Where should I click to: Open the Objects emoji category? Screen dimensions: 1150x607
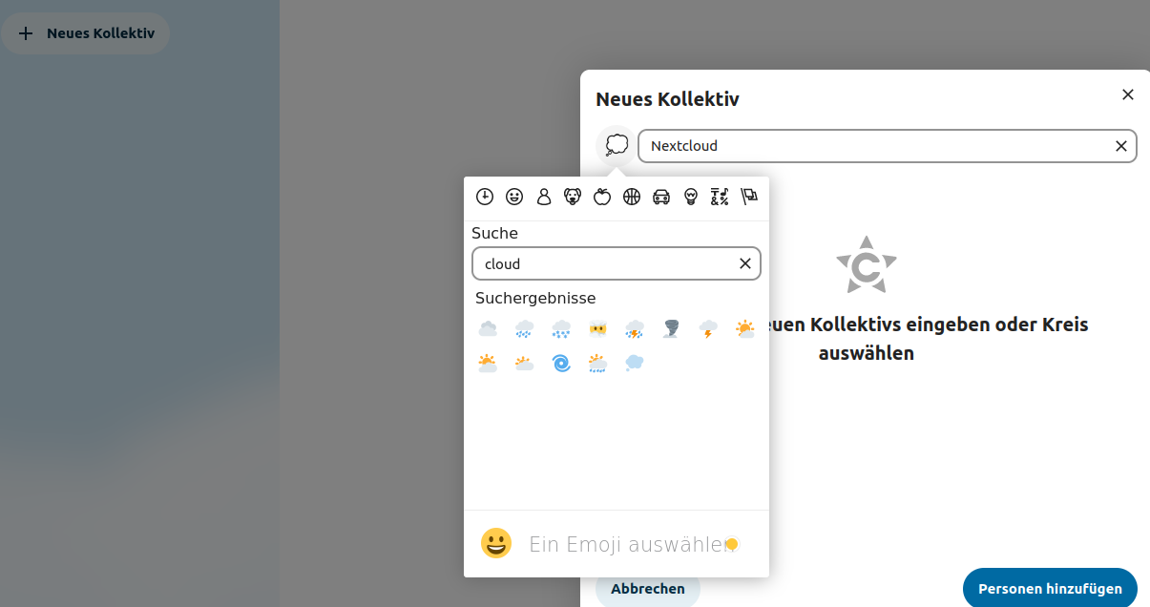coord(690,197)
